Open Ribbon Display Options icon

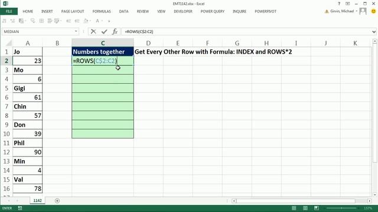[348, 4]
